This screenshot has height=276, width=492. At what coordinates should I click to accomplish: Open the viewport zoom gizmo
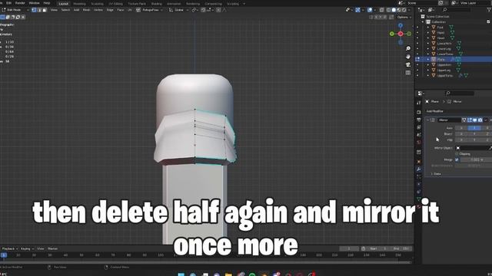(x=408, y=48)
